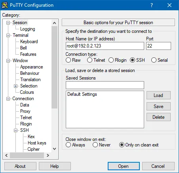Select Default Settings in session list
The height and width of the screenshot is (173, 179).
[x=82, y=94]
